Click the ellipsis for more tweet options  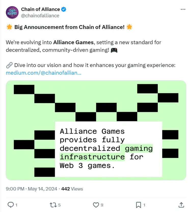(183, 9)
